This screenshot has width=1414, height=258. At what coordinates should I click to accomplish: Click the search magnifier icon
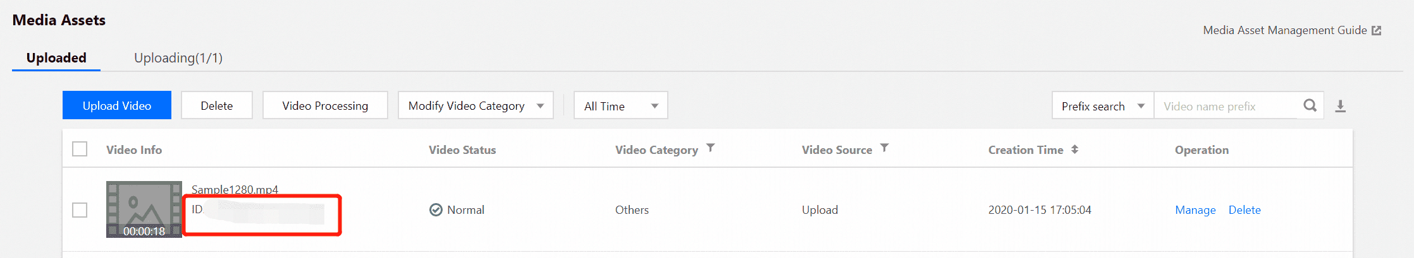coord(1310,105)
